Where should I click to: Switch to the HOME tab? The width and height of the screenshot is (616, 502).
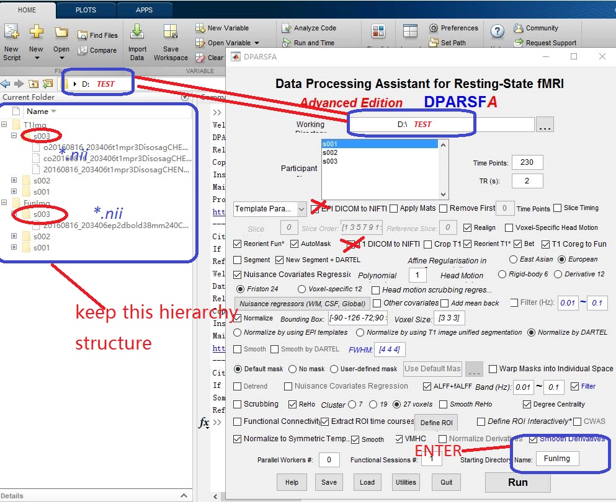(x=27, y=10)
